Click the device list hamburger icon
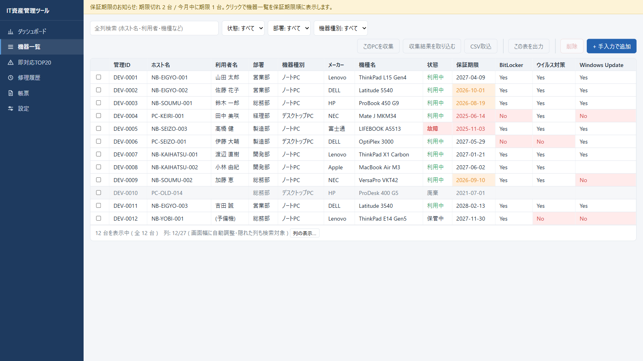 [x=11, y=47]
